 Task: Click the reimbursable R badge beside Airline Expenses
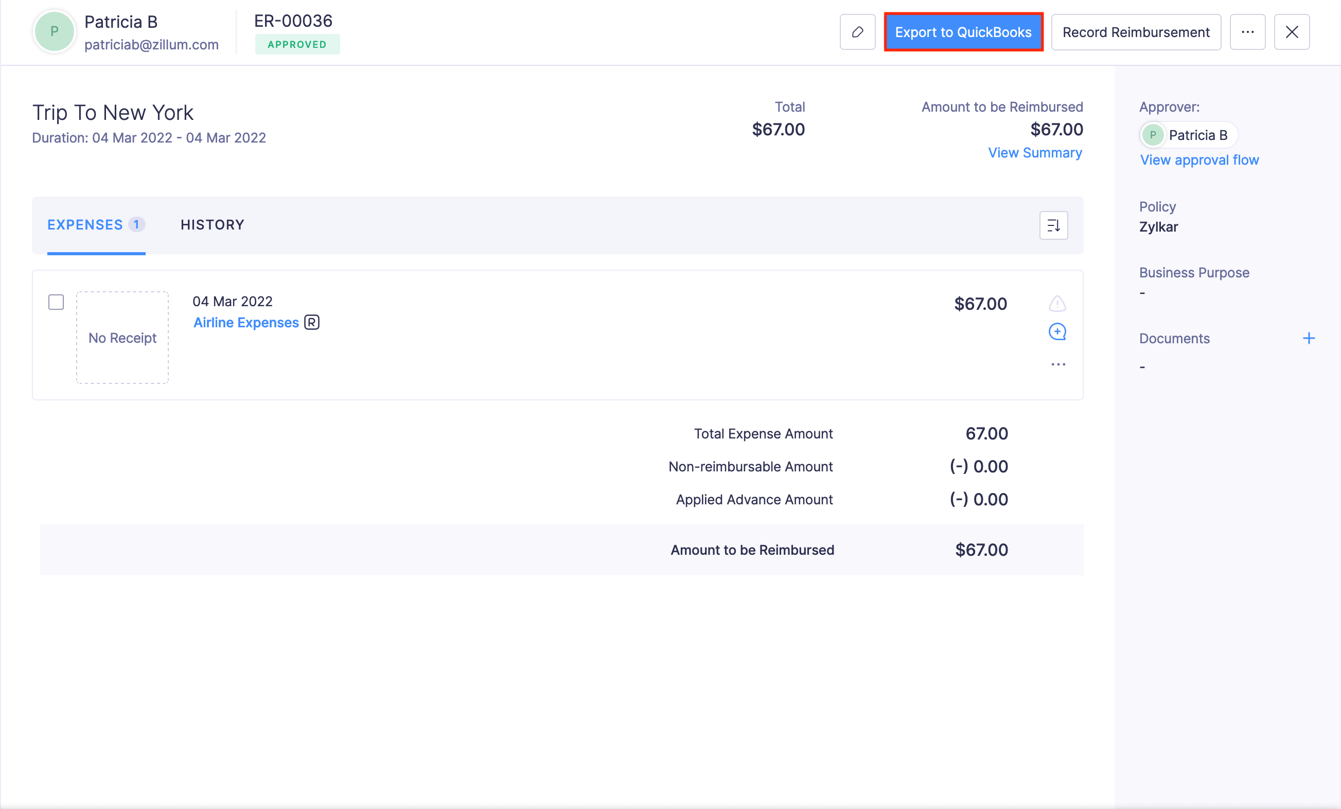point(311,322)
